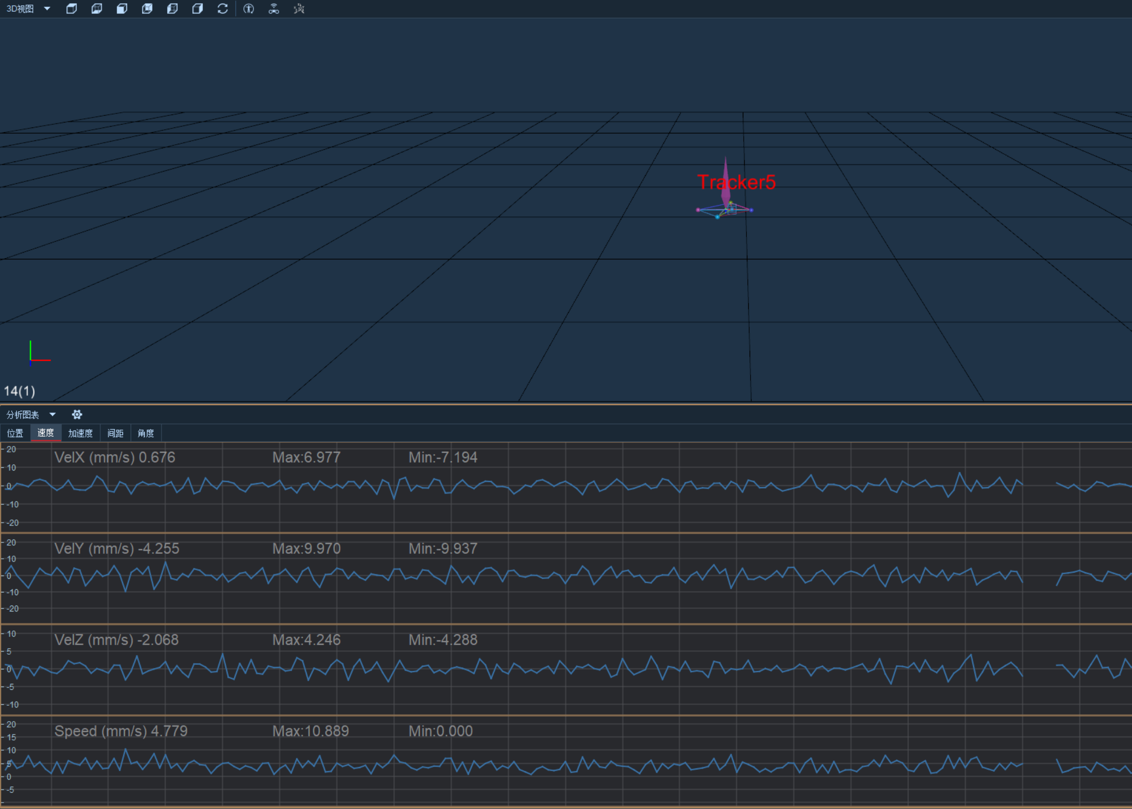Switch to the 位置 tab
This screenshot has height=809, width=1132.
(15, 433)
